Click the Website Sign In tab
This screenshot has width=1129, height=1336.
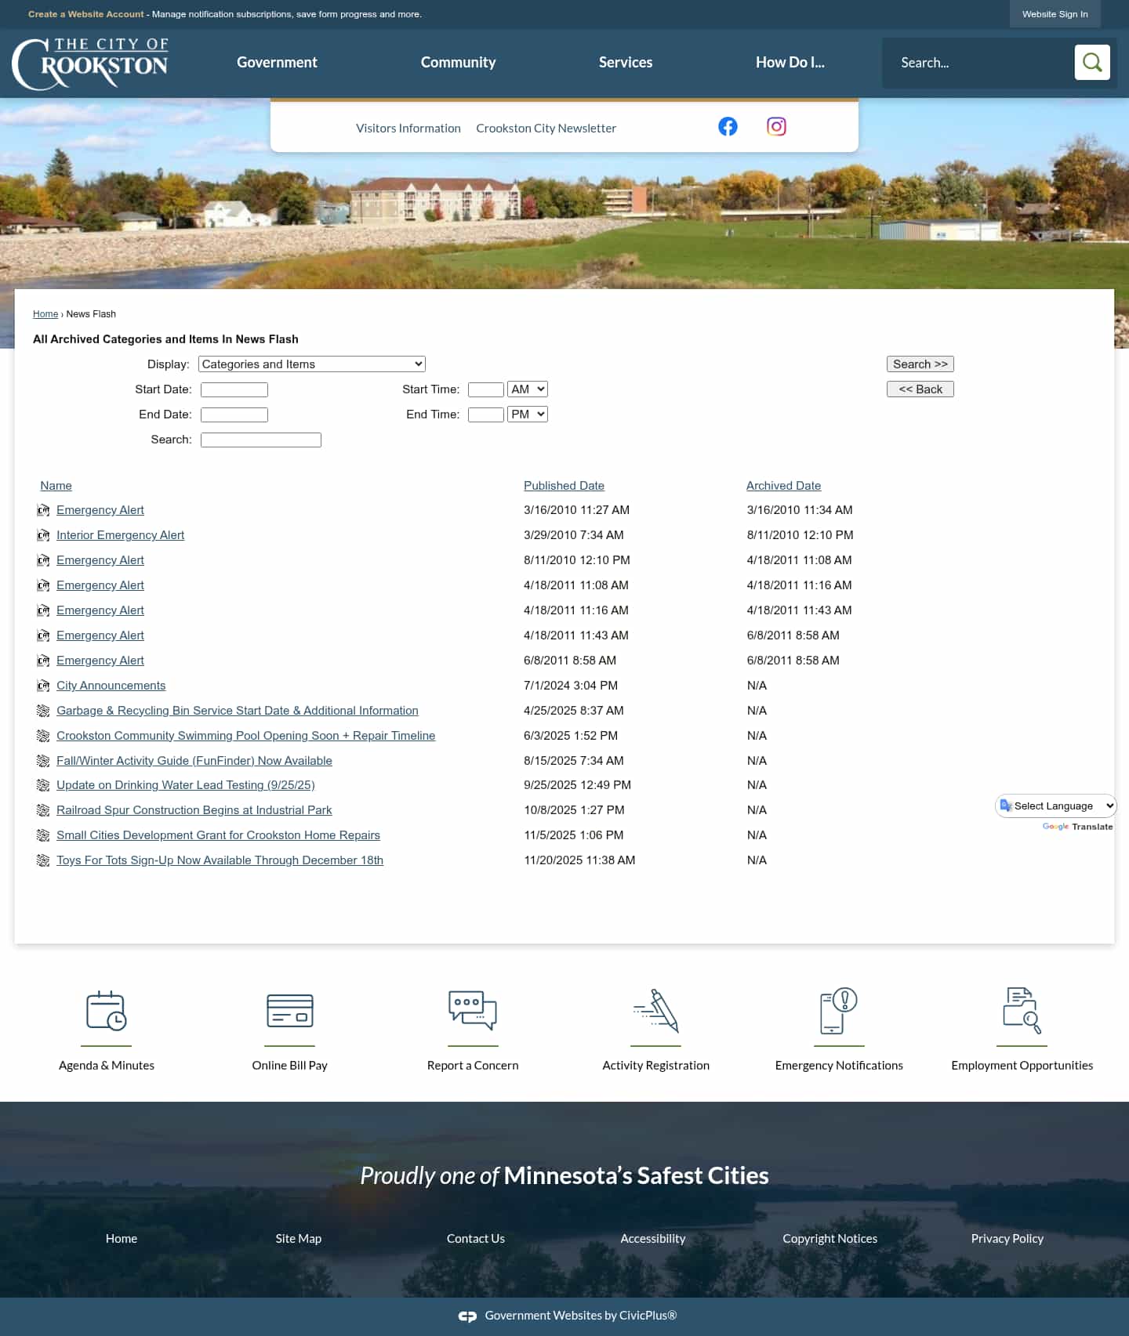(x=1055, y=14)
